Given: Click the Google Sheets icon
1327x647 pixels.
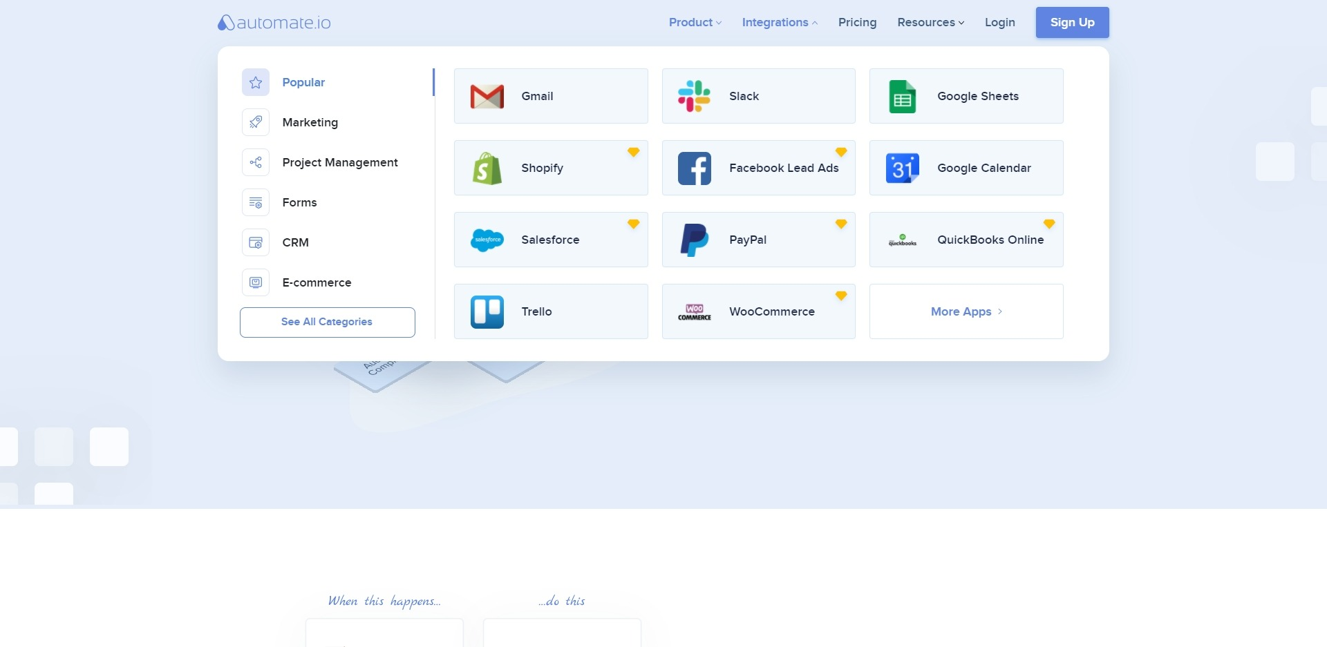Looking at the screenshot, I should click(x=903, y=97).
